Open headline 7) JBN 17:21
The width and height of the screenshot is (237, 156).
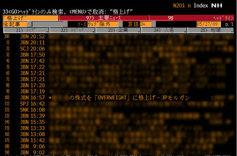click(x=118, y=79)
